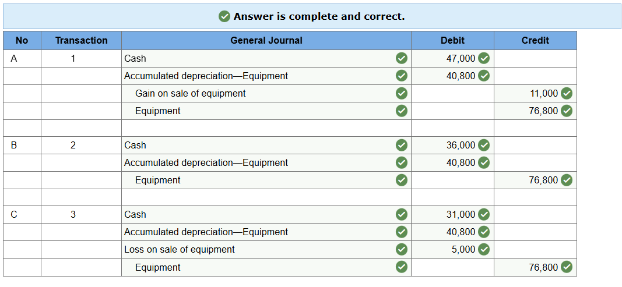Screen dimensions: 622x287
Task: Click the check icon beside 36,000 debit
Action: (483, 145)
